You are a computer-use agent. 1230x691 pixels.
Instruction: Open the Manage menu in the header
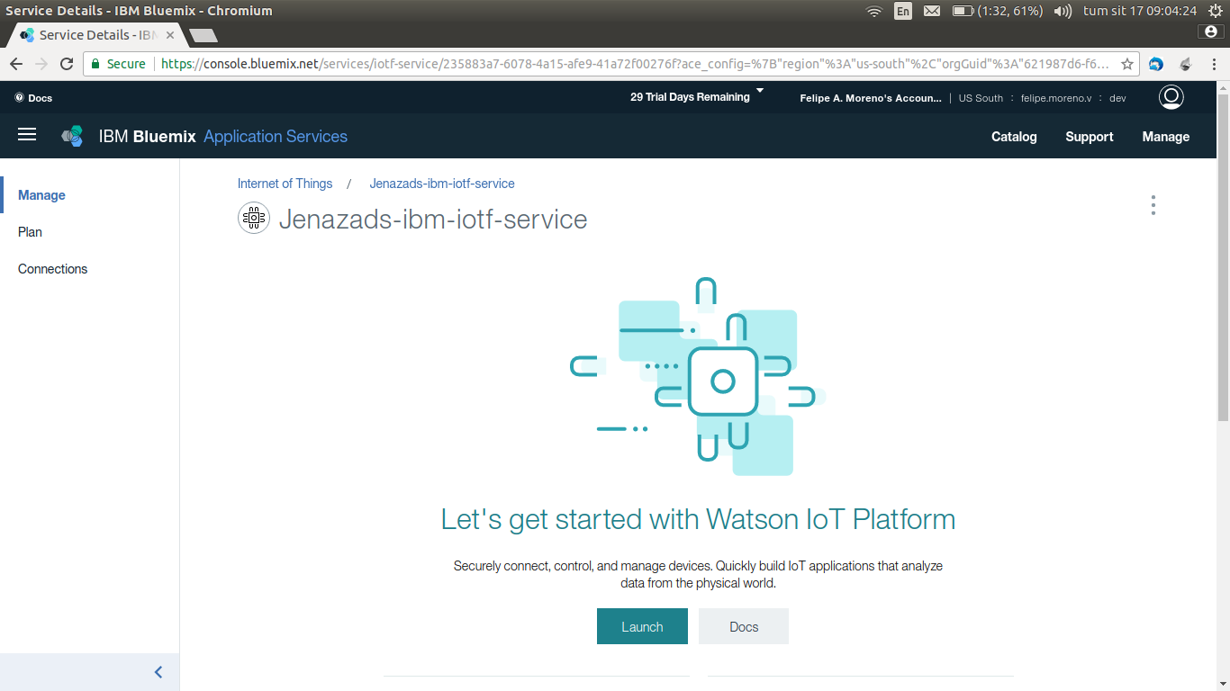tap(1166, 137)
